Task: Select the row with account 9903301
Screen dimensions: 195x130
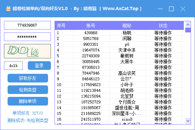Action: (120, 44)
